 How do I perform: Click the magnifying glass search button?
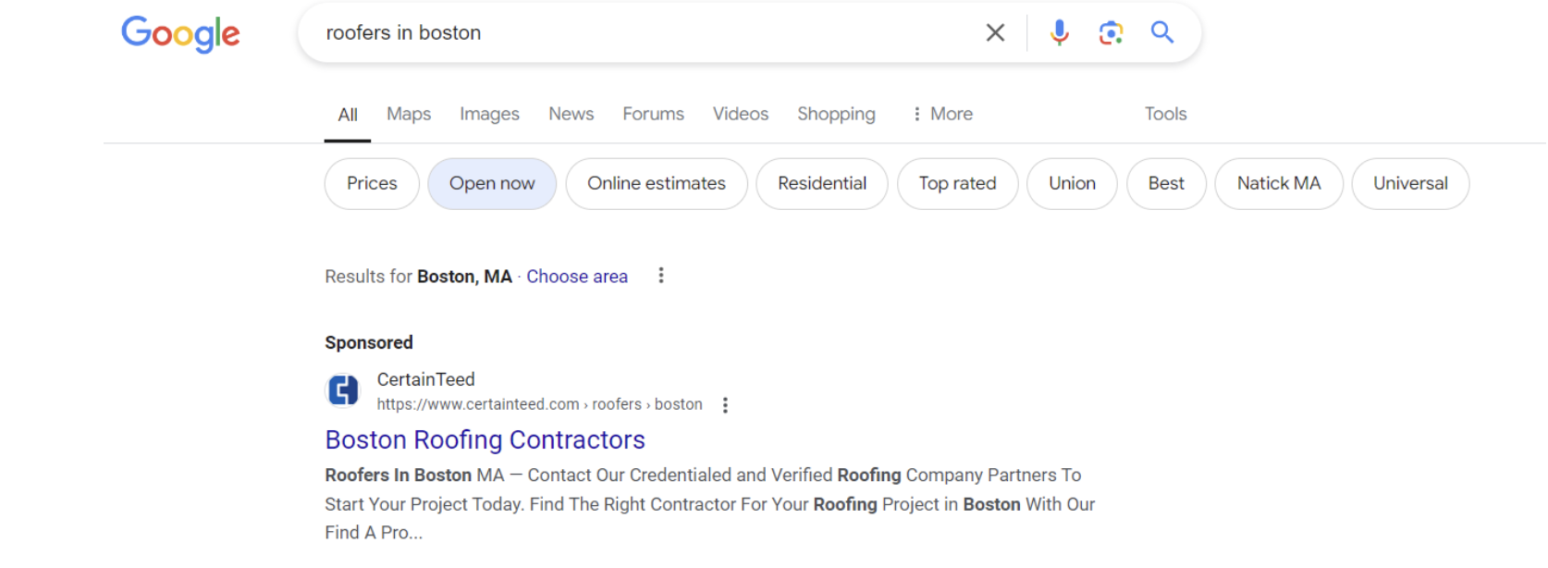1162,33
